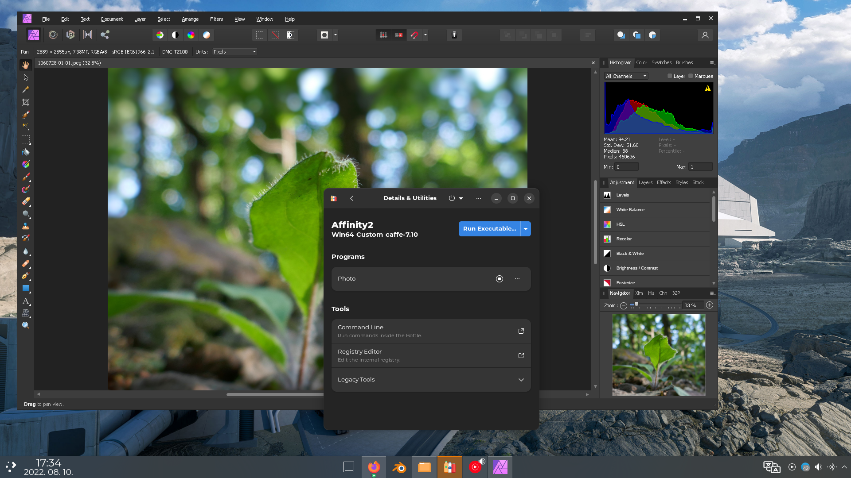Check the Marquee option in Histogram panel

690,76
